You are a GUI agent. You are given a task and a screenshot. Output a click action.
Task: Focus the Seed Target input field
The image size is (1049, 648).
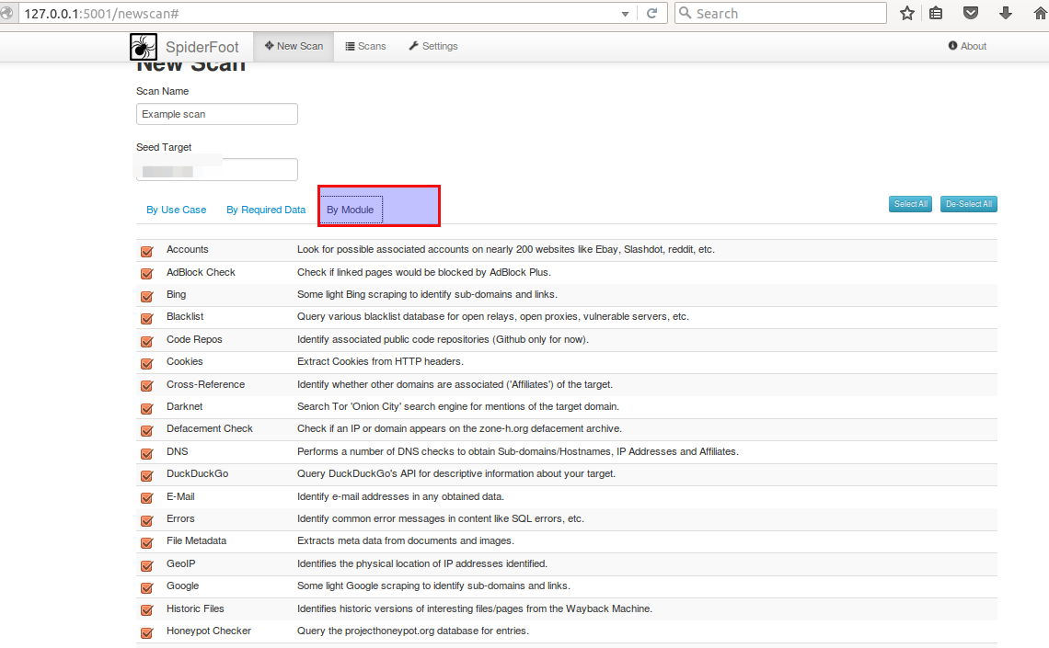point(217,170)
